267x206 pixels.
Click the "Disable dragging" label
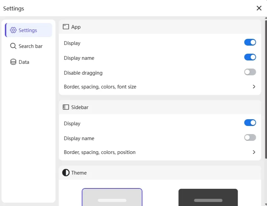pyautogui.click(x=83, y=73)
